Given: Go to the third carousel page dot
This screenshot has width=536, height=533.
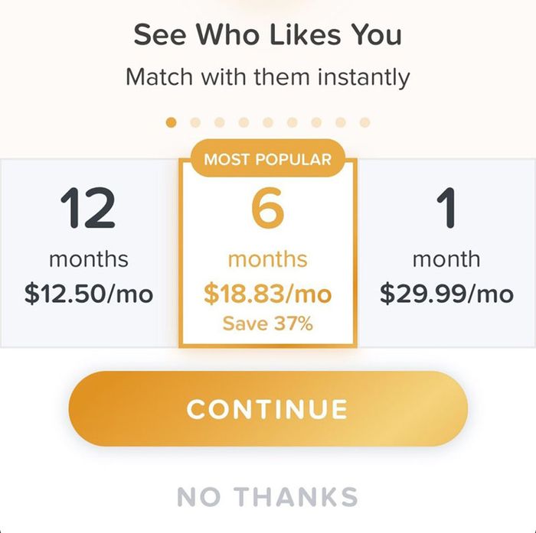Looking at the screenshot, I should [x=220, y=122].
